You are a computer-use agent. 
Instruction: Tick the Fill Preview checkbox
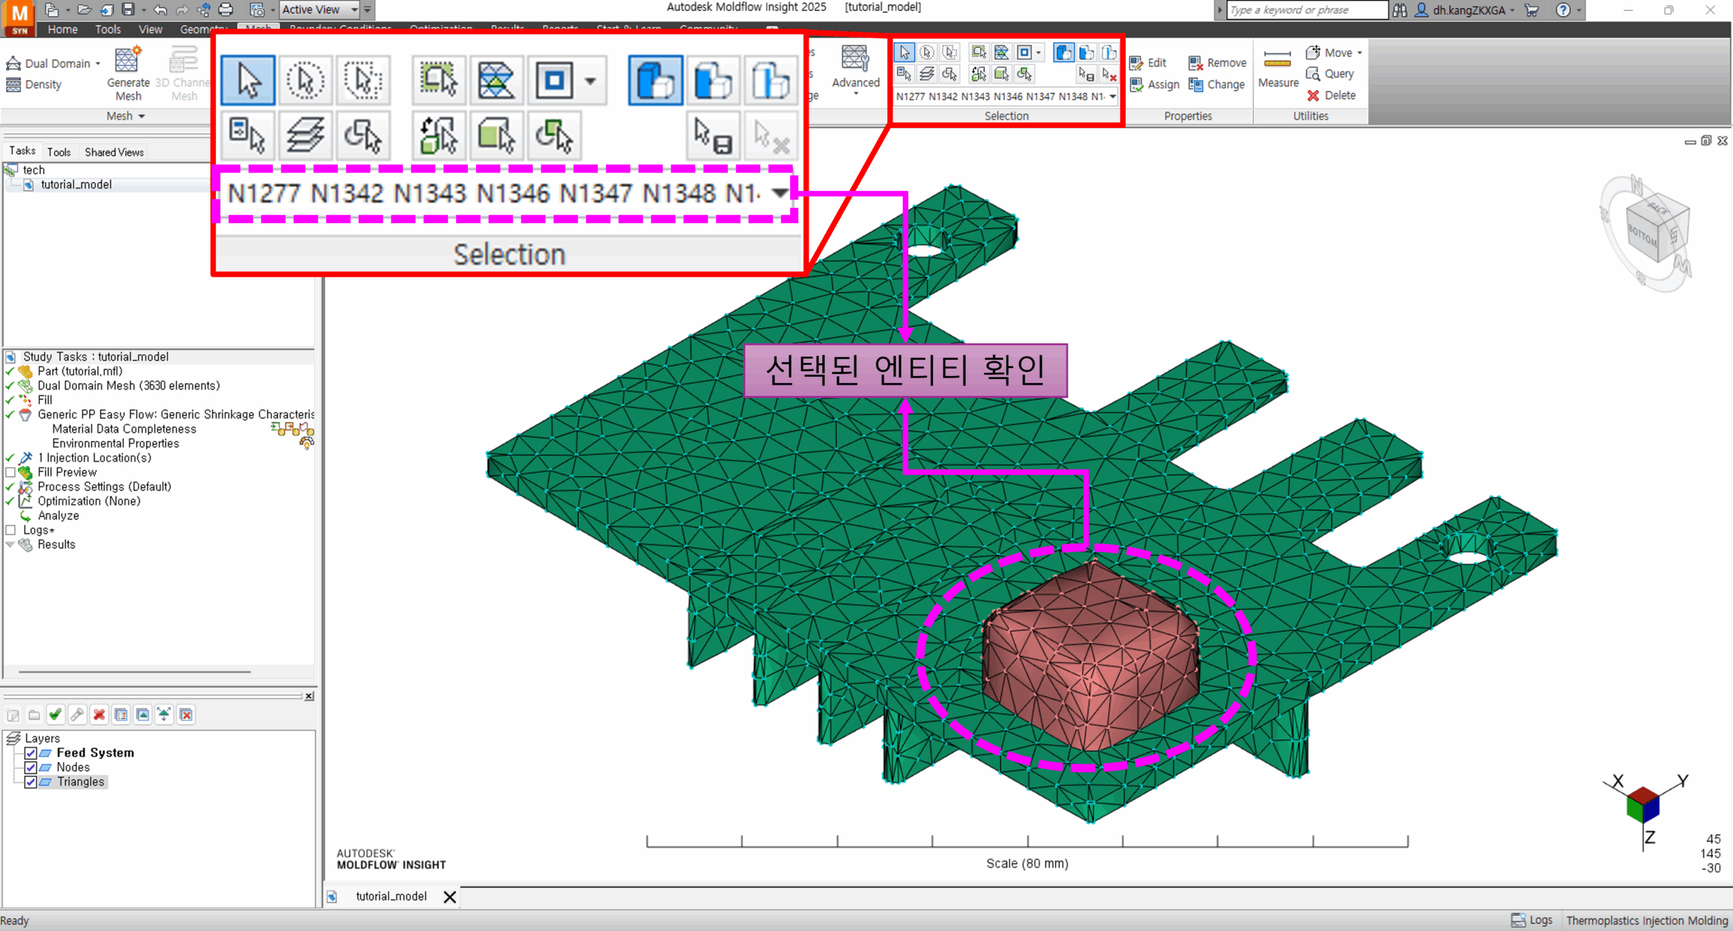pyautogui.click(x=10, y=472)
